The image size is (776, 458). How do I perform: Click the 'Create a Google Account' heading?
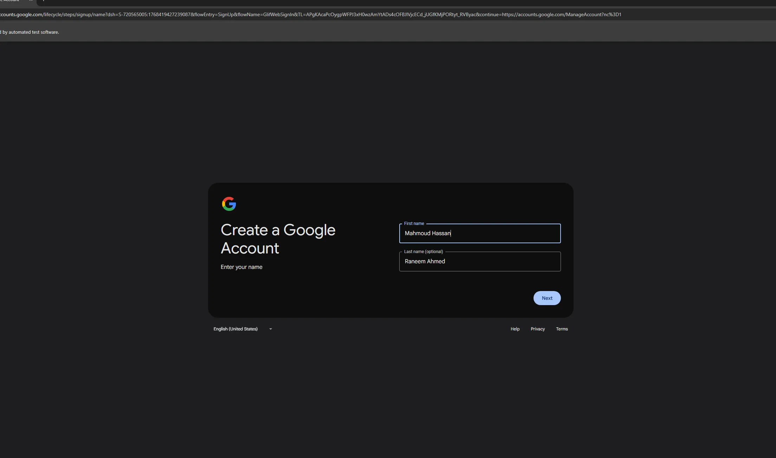(x=278, y=239)
